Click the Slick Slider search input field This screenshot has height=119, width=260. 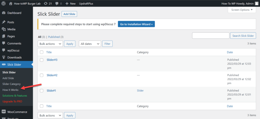coord(211,36)
